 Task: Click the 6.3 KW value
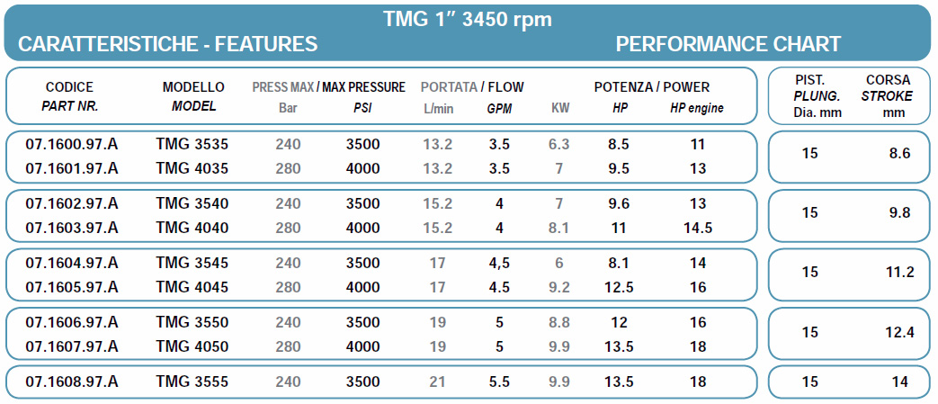pos(558,144)
